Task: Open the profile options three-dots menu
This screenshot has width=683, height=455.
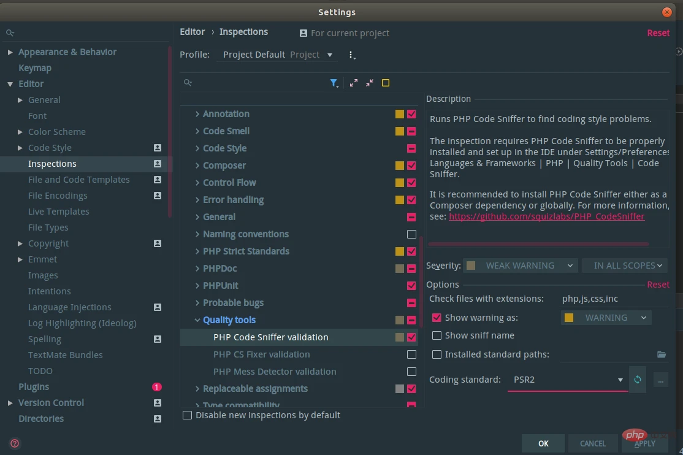Action: click(x=352, y=55)
